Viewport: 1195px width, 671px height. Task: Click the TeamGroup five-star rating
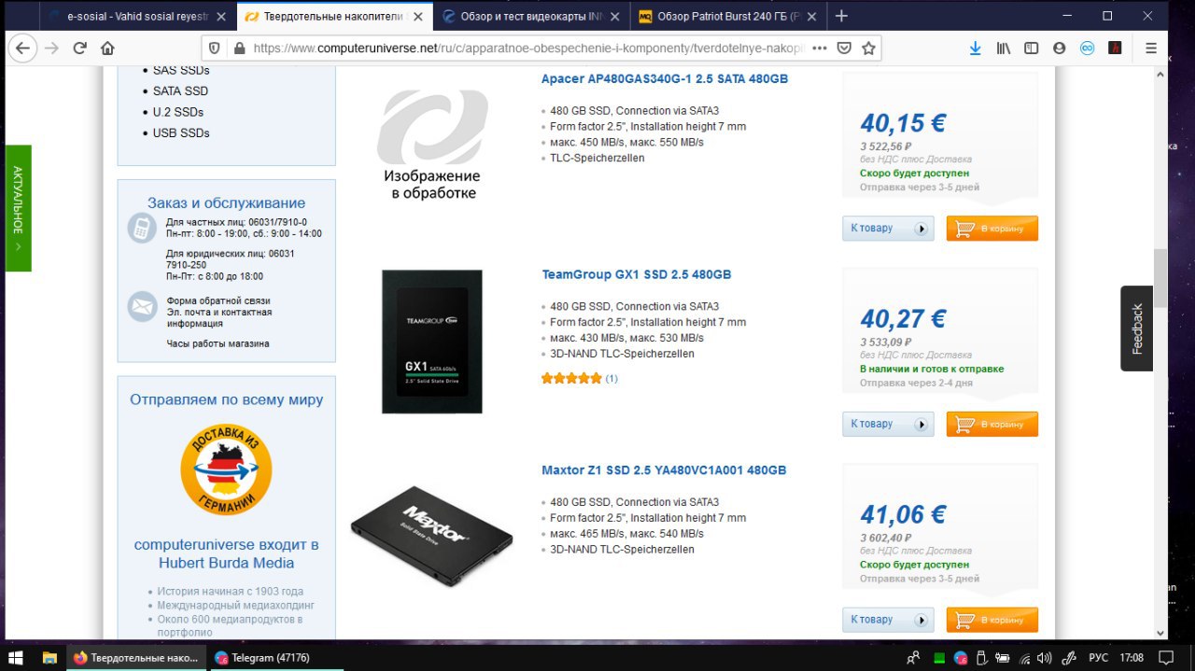(x=571, y=379)
